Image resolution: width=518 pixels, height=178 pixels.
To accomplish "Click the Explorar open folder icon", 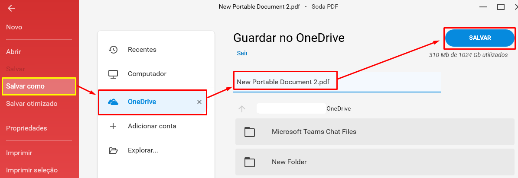I will point(113,150).
